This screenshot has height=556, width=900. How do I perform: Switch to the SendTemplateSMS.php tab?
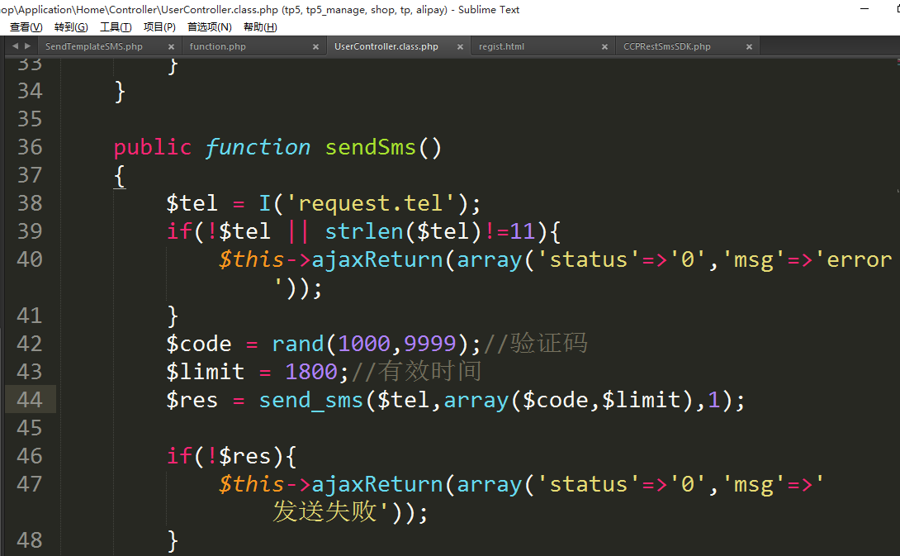pyautogui.click(x=93, y=47)
